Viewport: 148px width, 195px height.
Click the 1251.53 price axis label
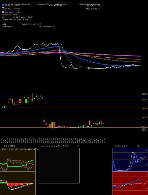pyautogui.click(x=145, y=117)
